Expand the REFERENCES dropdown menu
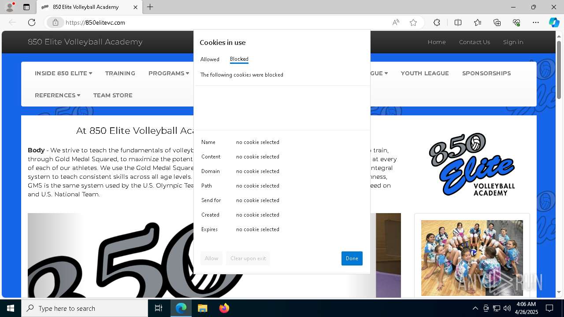This screenshot has width=564, height=317. pos(58,95)
